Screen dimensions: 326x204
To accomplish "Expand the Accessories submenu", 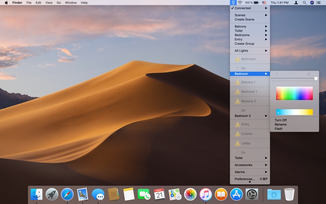I will coord(250,165).
